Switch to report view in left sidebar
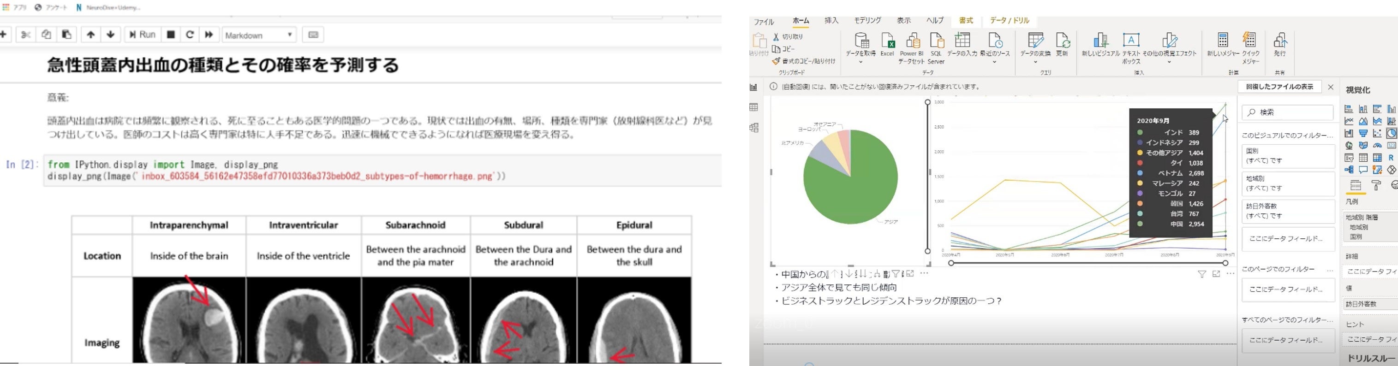The width and height of the screenshot is (1398, 366). (753, 87)
